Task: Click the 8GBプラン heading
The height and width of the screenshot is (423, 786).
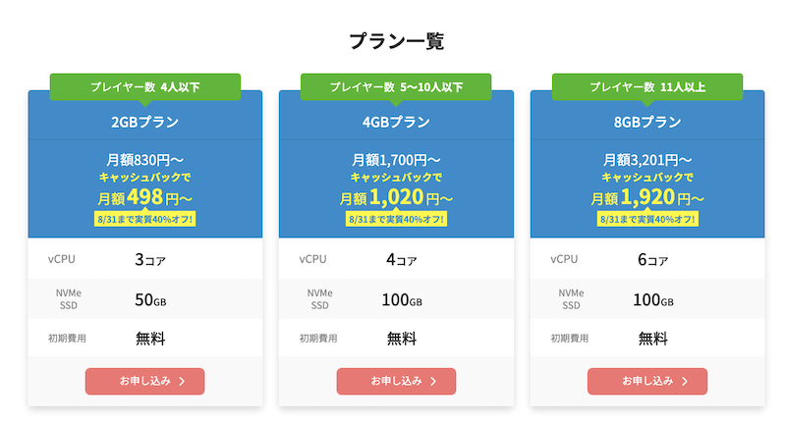Action: point(647,122)
